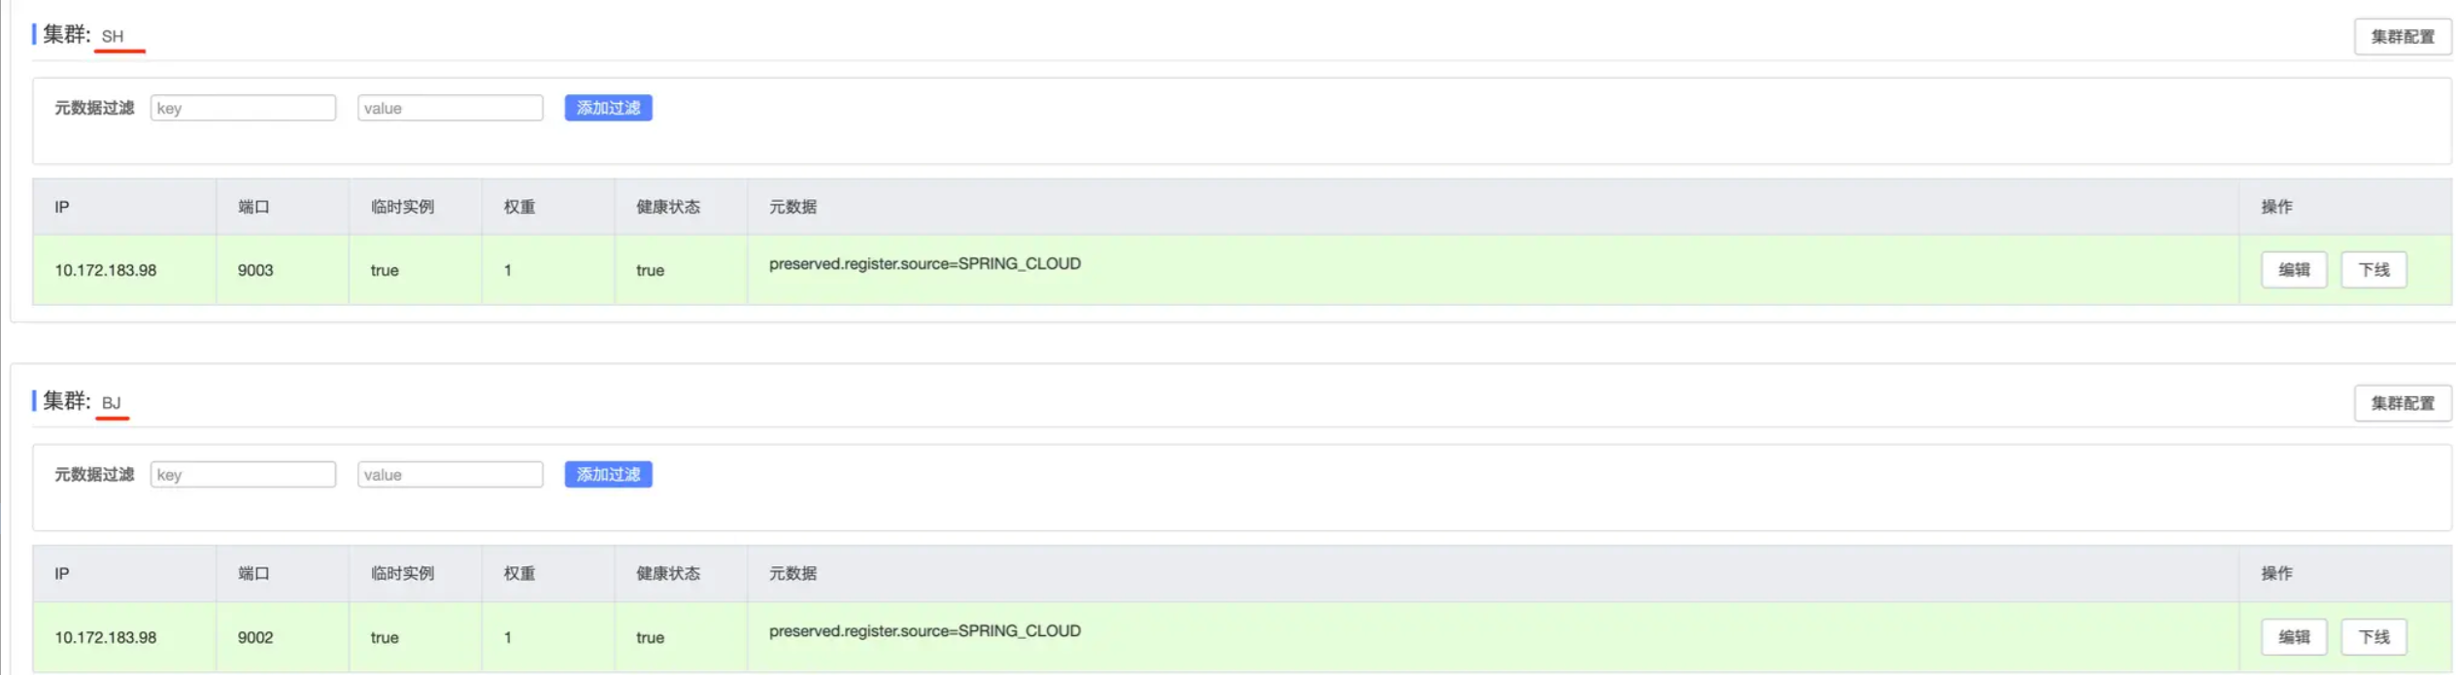The height and width of the screenshot is (675, 2456).
Task: Focus the key filter field under BJ cluster
Action: click(x=243, y=475)
